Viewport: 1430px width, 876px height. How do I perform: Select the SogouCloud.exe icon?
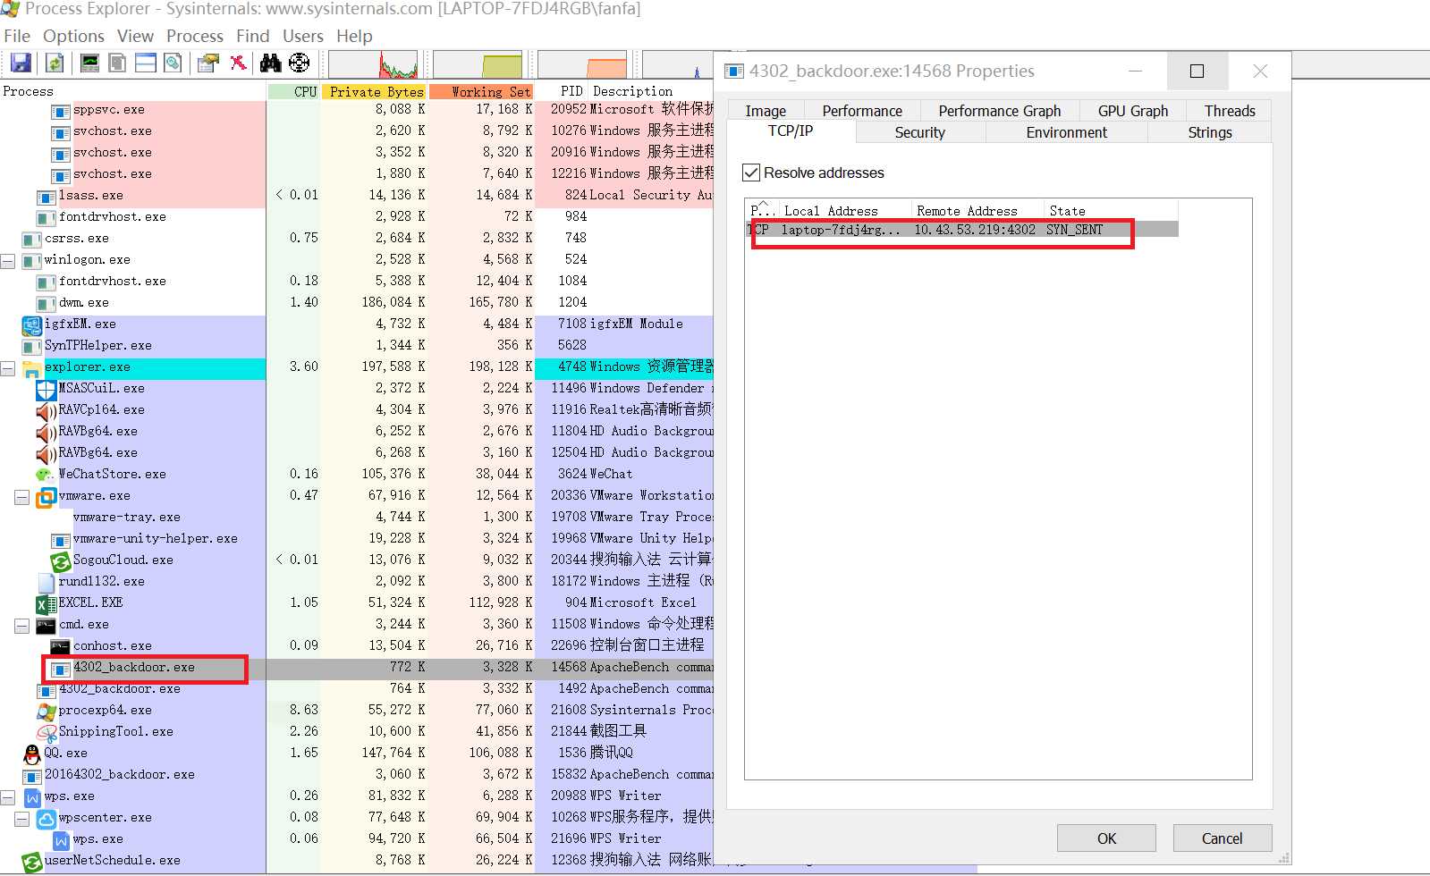61,561
